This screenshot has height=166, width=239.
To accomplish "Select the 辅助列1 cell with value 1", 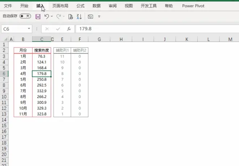I will 62,114.
